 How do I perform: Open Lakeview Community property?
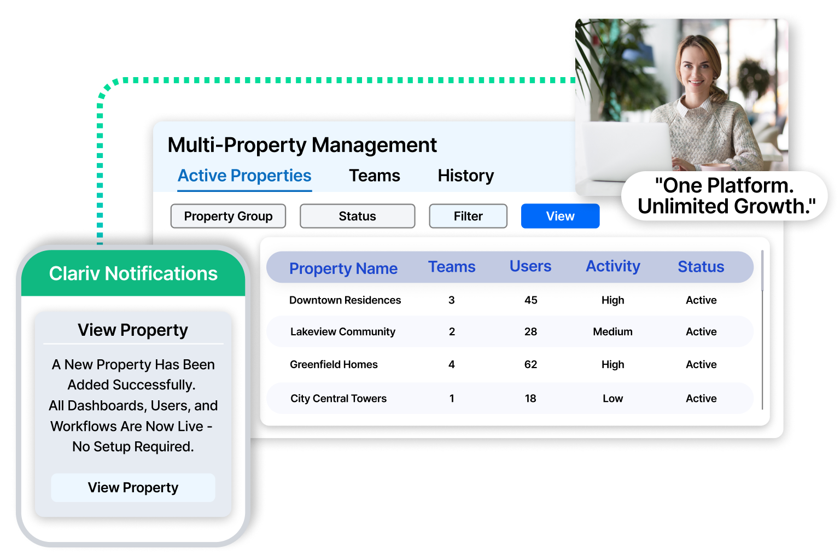(343, 332)
